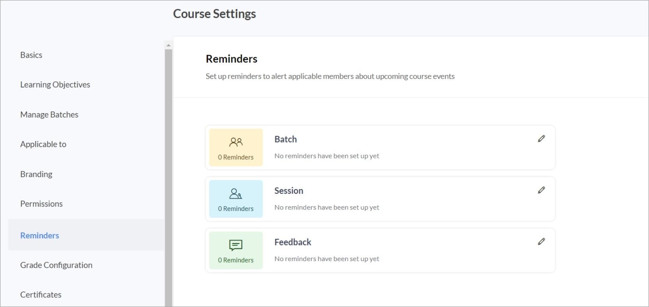Open the Branding settings page
The width and height of the screenshot is (649, 307).
pos(36,174)
